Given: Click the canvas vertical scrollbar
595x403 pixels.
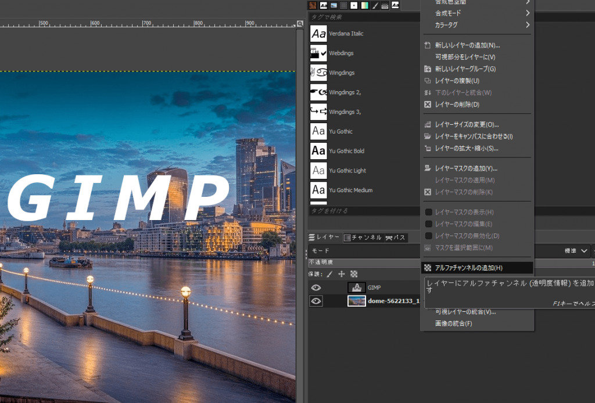Looking at the screenshot, I should (x=300, y=216).
